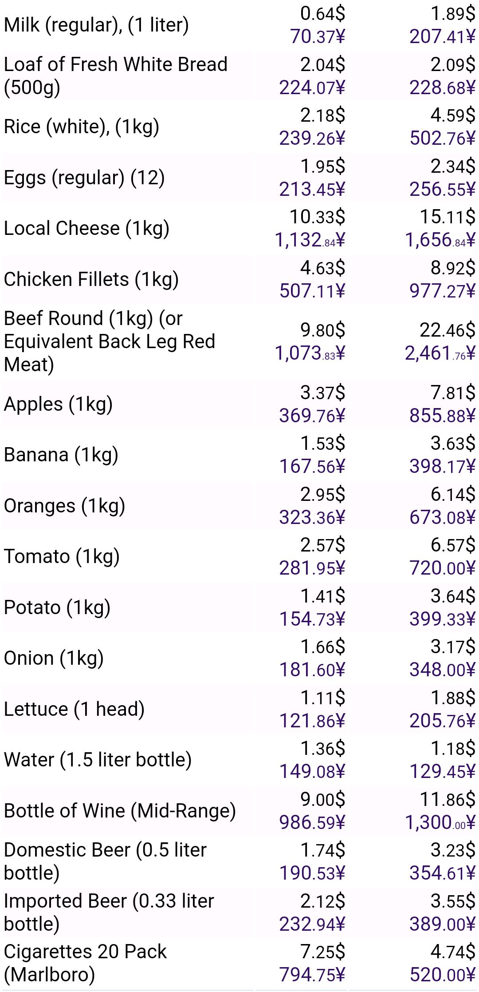Click the Milk (regular), (1 liter) row label
Viewport: 479px width, 992px height.
pos(96,25)
